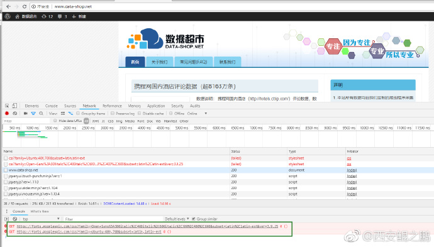
Task: Open Default levels dropdown in console
Action: pyautogui.click(x=177, y=219)
